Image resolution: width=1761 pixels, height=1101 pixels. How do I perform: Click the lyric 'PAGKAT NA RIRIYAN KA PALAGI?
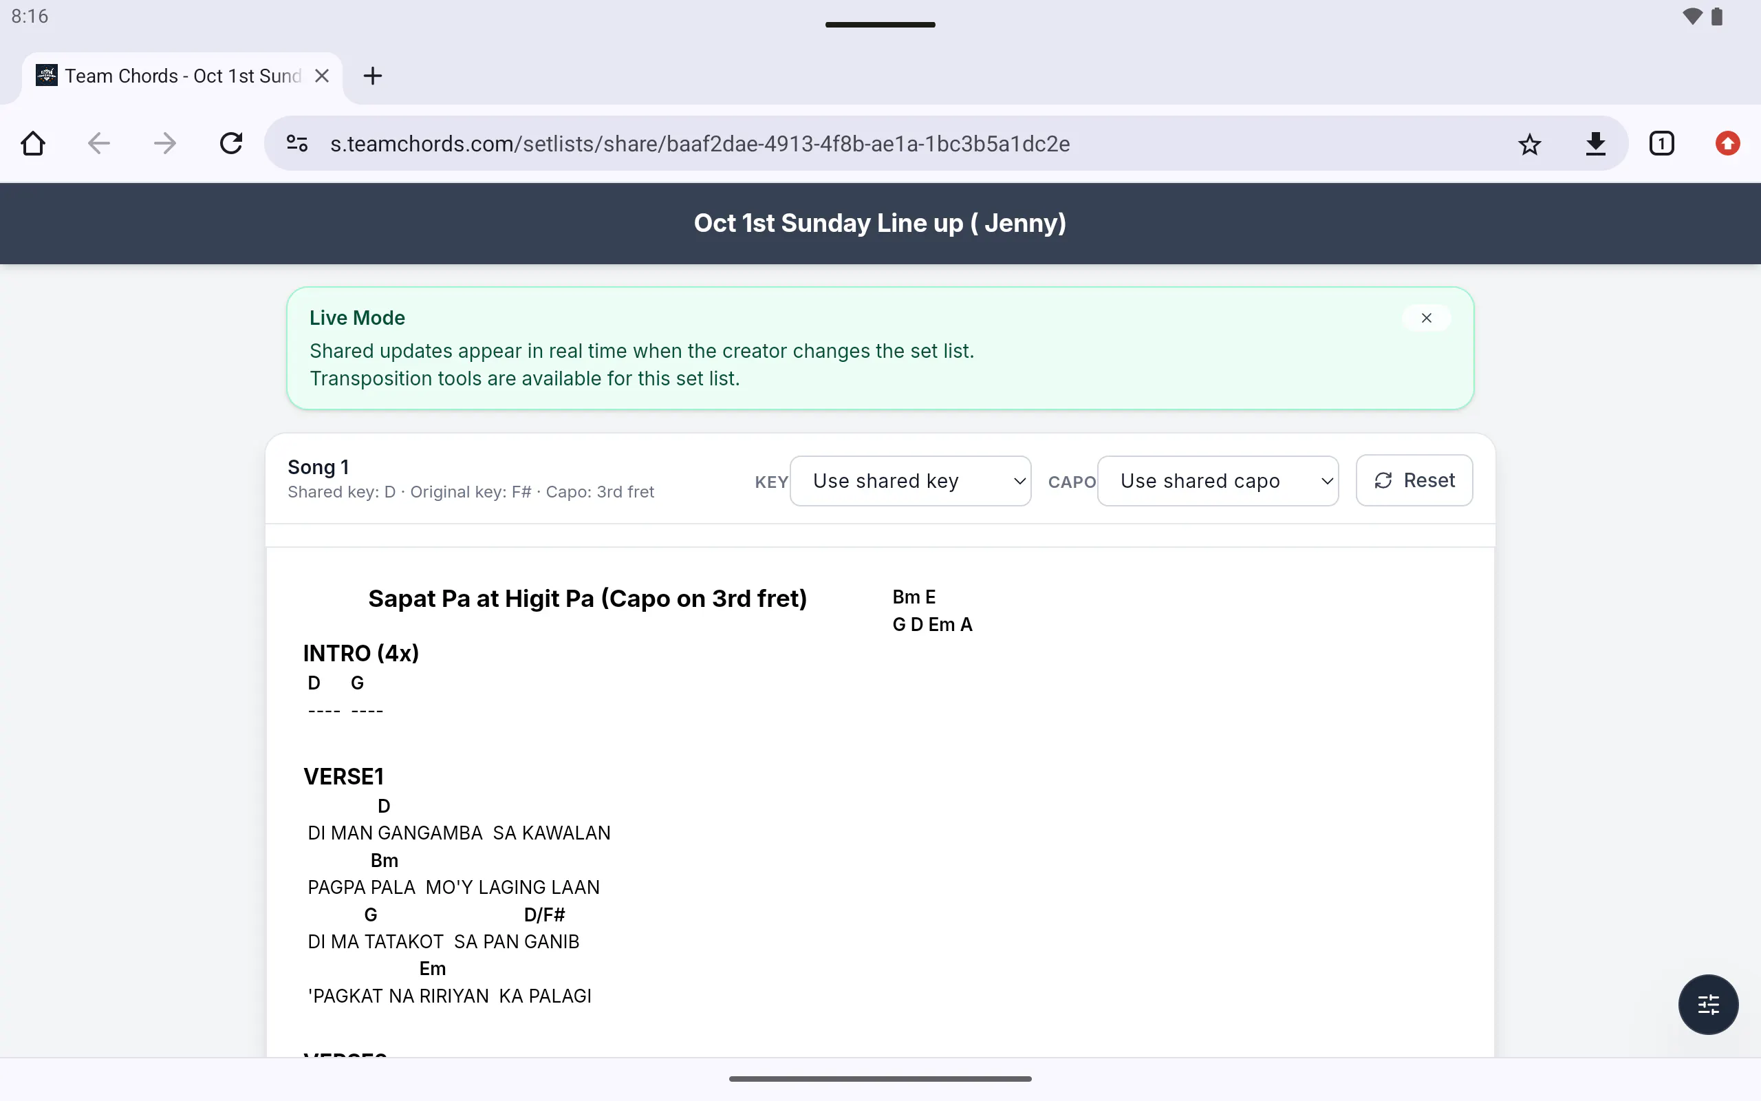click(450, 996)
